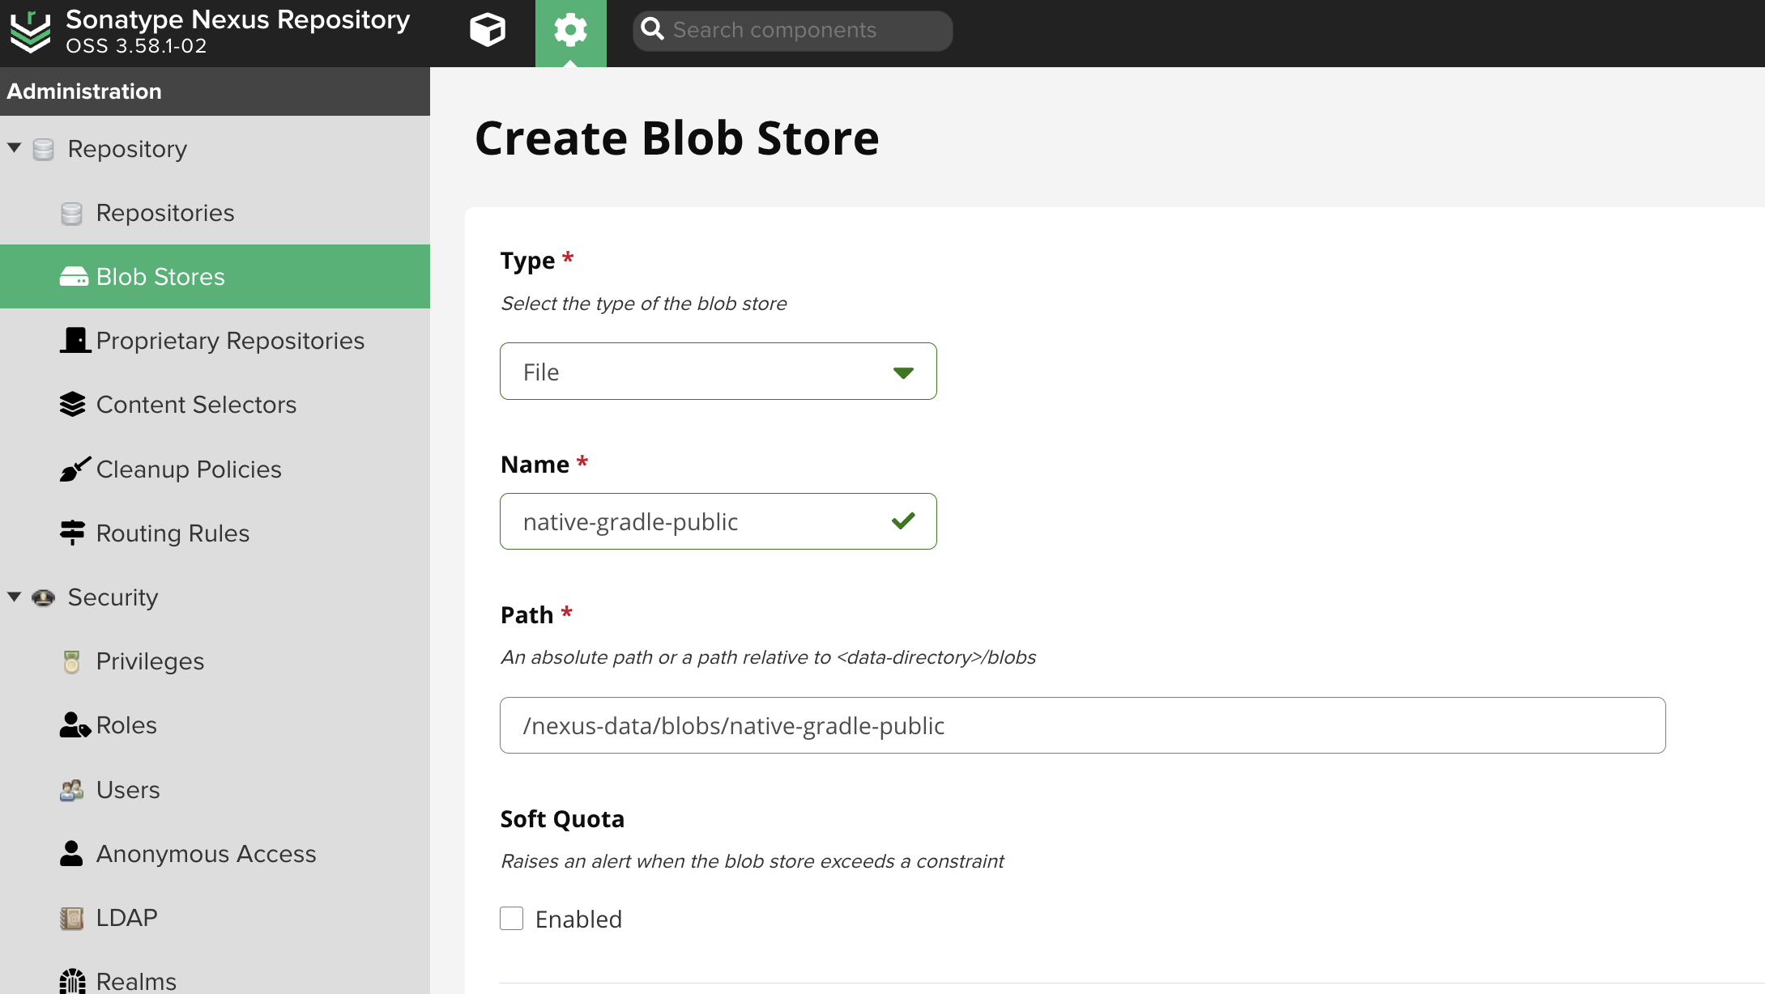Click the Content Selectors layers icon
The image size is (1765, 994).
tap(72, 405)
